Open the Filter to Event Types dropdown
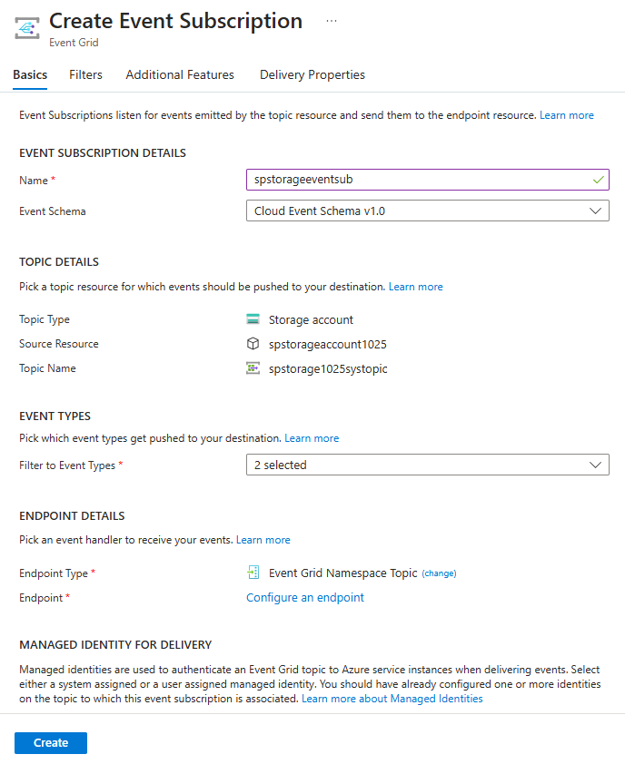The image size is (625, 764). coord(427,465)
